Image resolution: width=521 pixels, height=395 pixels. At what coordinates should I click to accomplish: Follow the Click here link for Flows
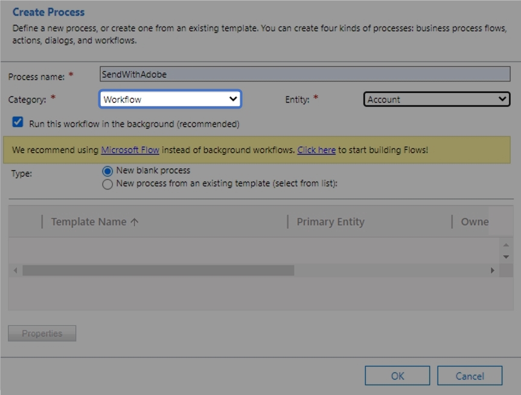point(316,150)
